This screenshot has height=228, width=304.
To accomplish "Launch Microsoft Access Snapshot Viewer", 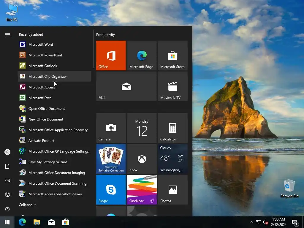I will pos(54,194).
